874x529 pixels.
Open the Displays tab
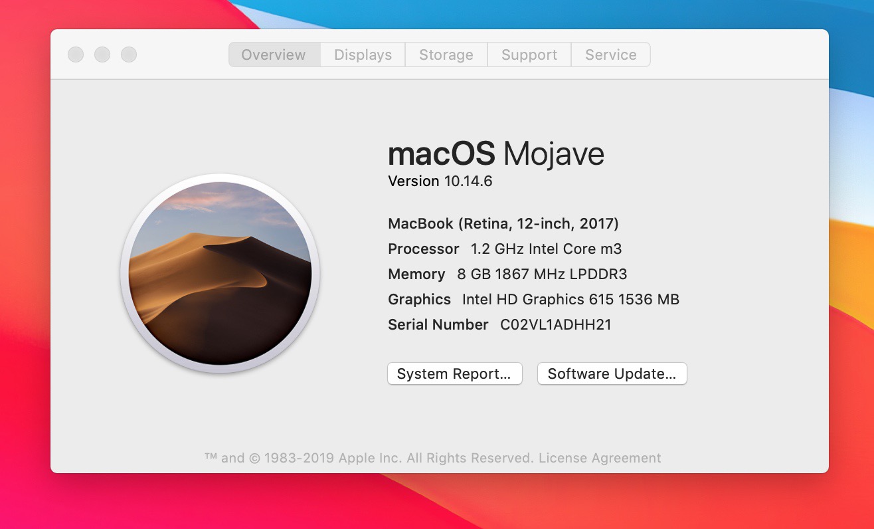[363, 54]
